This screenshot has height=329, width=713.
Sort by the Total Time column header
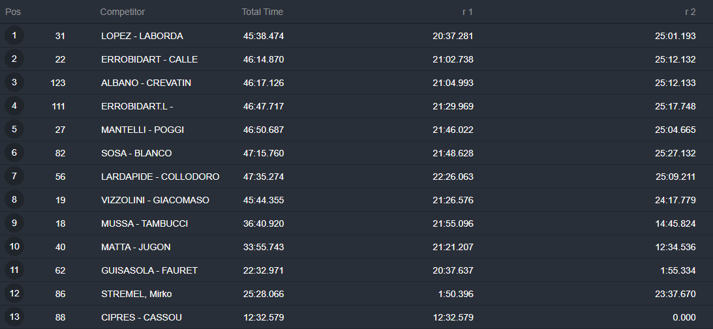pyautogui.click(x=262, y=12)
